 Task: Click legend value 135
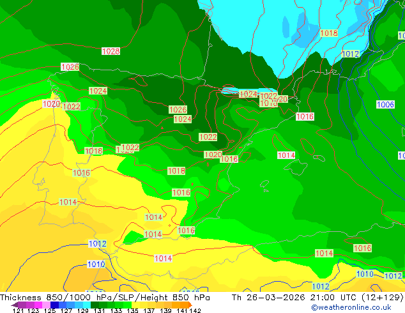[x=132, y=310]
